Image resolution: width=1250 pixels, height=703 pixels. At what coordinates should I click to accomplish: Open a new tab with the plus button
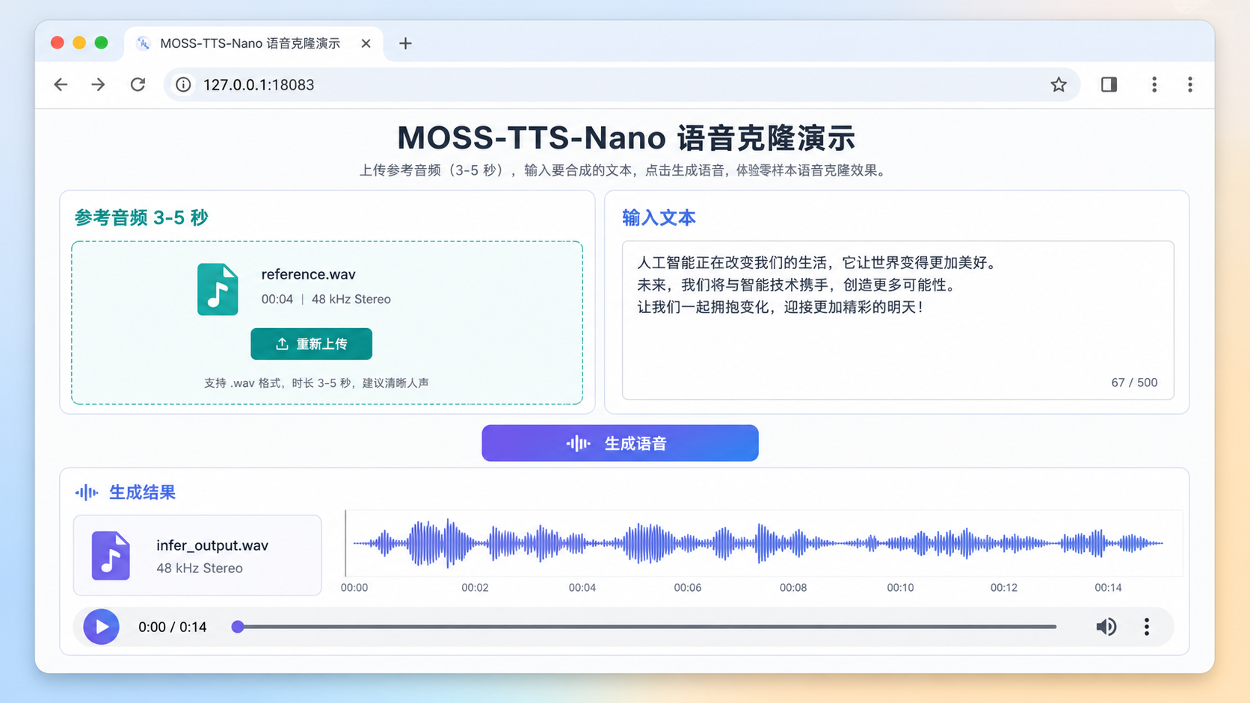[405, 43]
